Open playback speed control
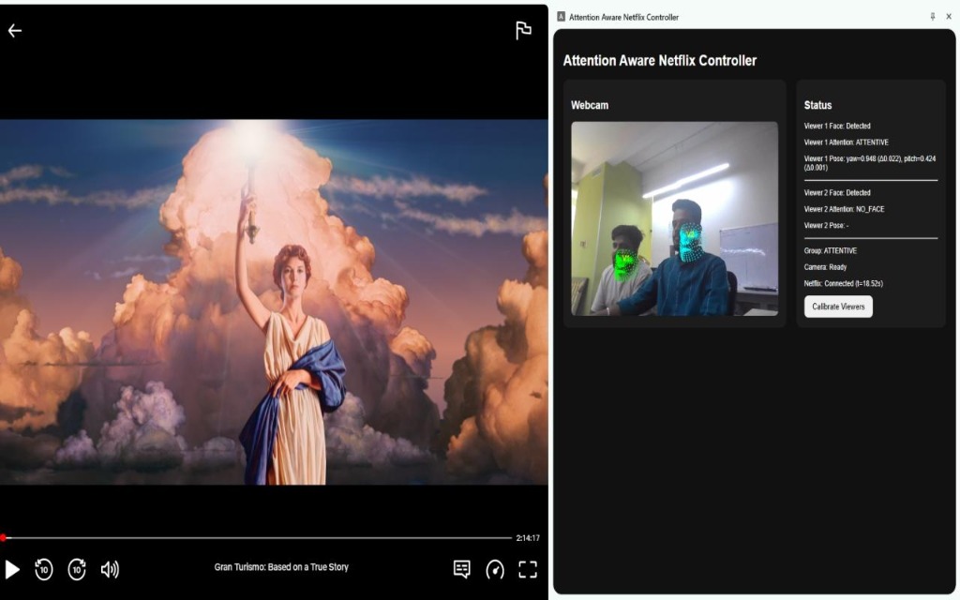Screen dimensions: 960x600 tap(495, 569)
